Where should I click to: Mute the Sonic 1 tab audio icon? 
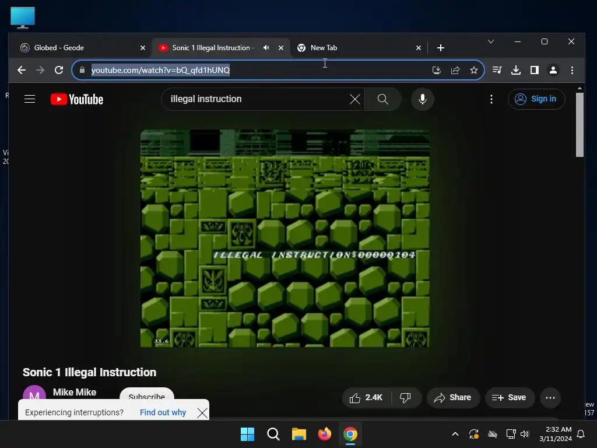pos(266,48)
